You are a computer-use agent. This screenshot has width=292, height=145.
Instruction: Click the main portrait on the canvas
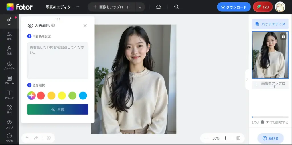click(134, 79)
